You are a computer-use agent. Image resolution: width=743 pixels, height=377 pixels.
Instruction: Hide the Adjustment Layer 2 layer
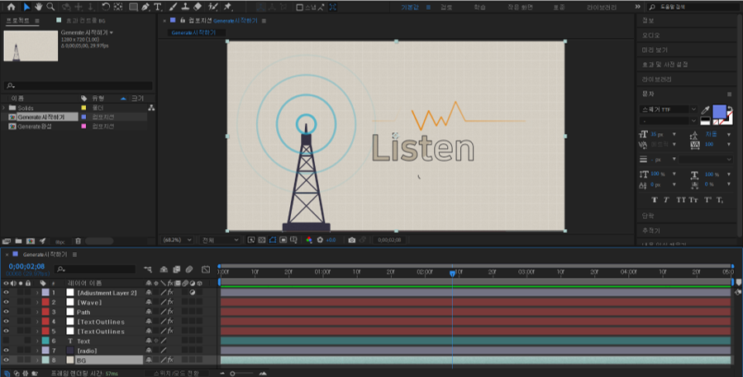[x=6, y=293]
